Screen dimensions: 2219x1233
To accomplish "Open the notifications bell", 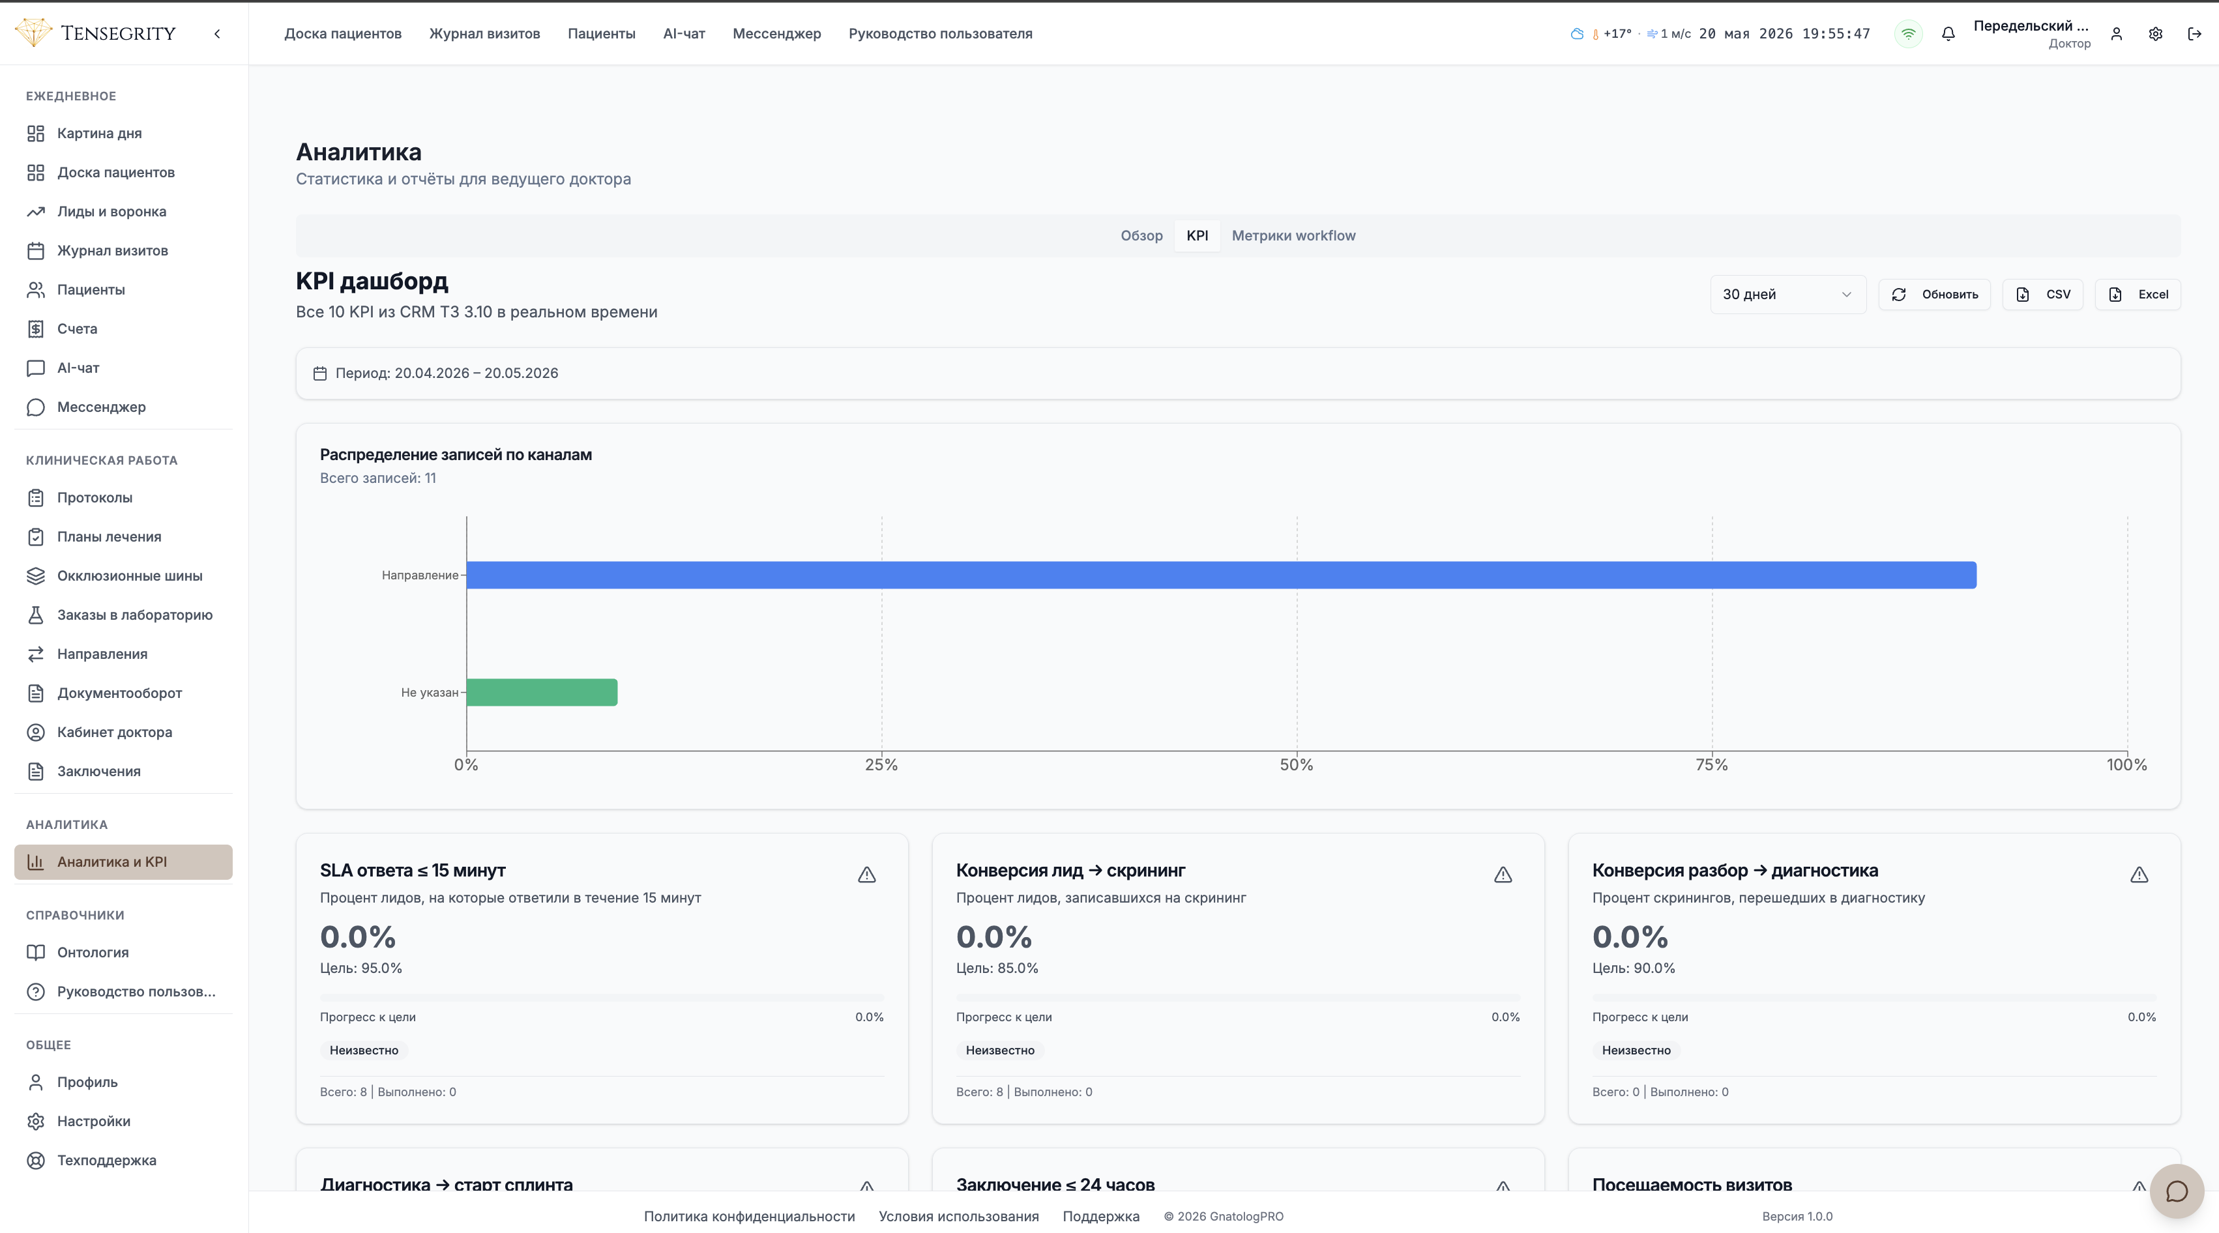I will (1948, 34).
